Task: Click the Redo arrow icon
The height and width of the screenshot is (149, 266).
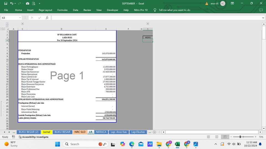Action: coord(19,3)
